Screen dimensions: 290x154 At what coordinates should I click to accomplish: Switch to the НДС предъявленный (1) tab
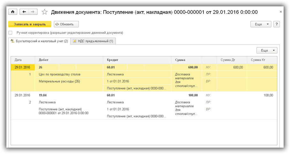(93, 41)
